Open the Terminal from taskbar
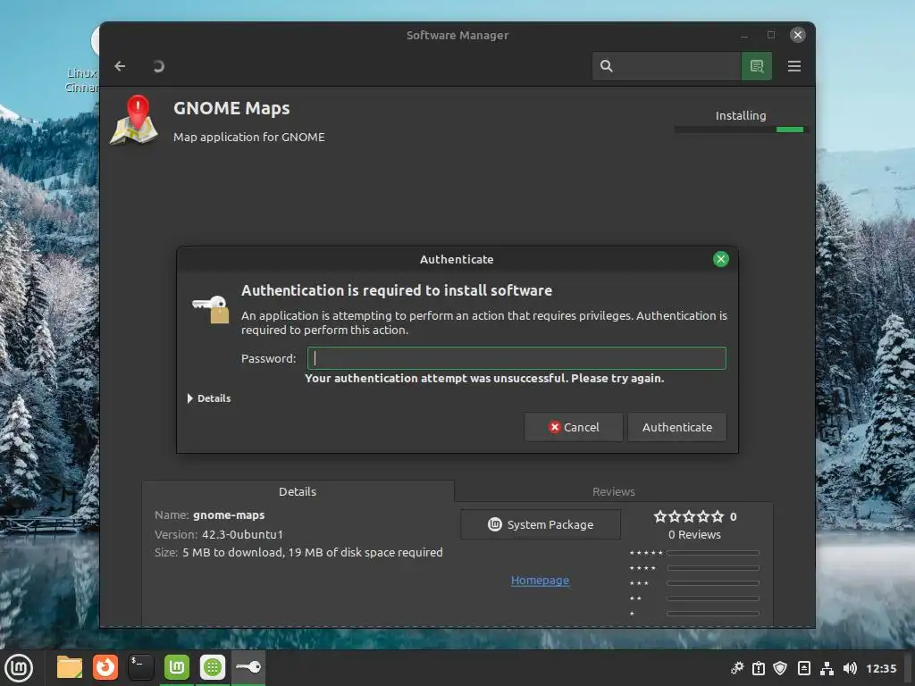The width and height of the screenshot is (915, 686). [x=140, y=667]
